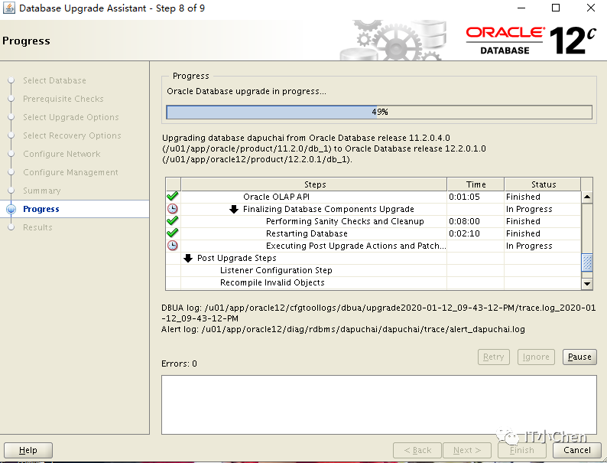Image resolution: width=607 pixels, height=463 pixels.
Task: Click the 0:01:05 time cell
Action: coord(476,197)
